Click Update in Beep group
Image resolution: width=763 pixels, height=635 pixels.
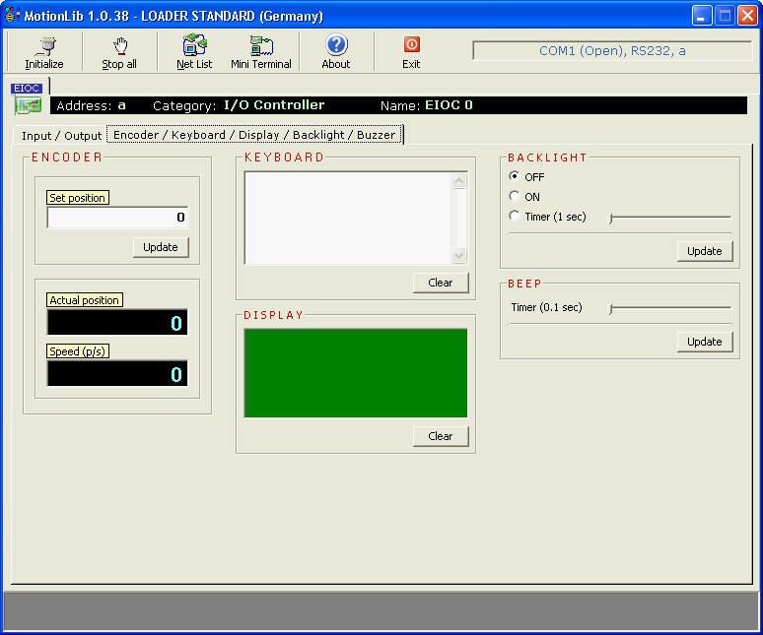tap(705, 342)
